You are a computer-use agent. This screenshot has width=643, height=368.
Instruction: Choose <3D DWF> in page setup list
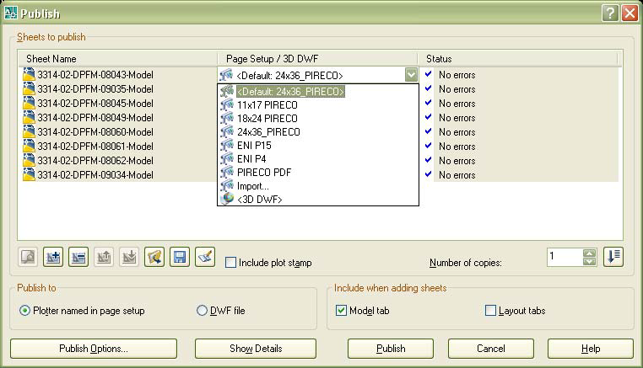[x=260, y=200]
